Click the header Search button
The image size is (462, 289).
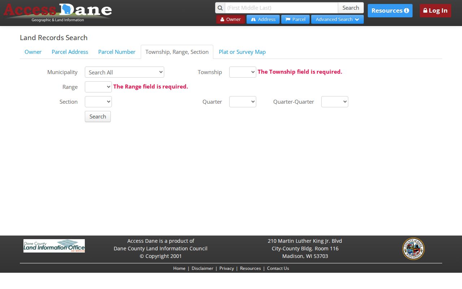coord(351,8)
